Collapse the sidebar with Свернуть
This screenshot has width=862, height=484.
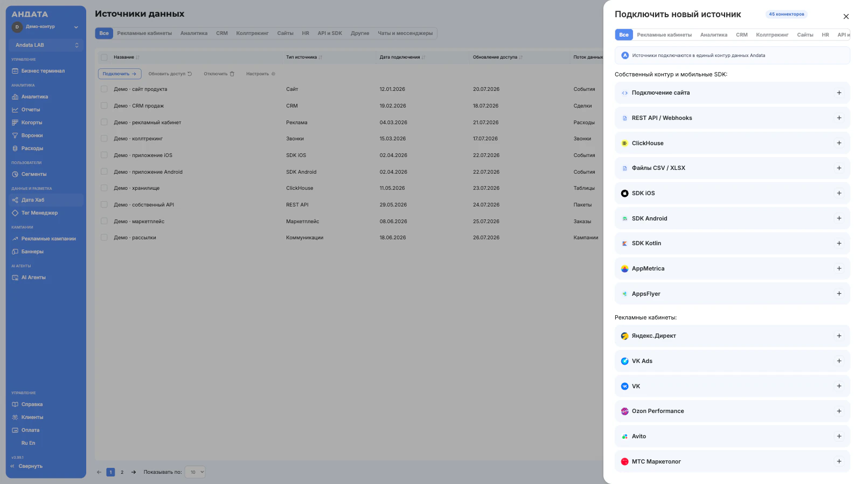[x=27, y=466]
